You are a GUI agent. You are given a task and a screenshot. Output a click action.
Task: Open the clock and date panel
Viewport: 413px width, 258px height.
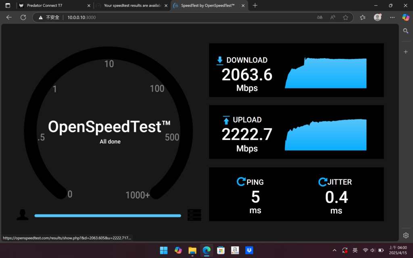(398, 250)
